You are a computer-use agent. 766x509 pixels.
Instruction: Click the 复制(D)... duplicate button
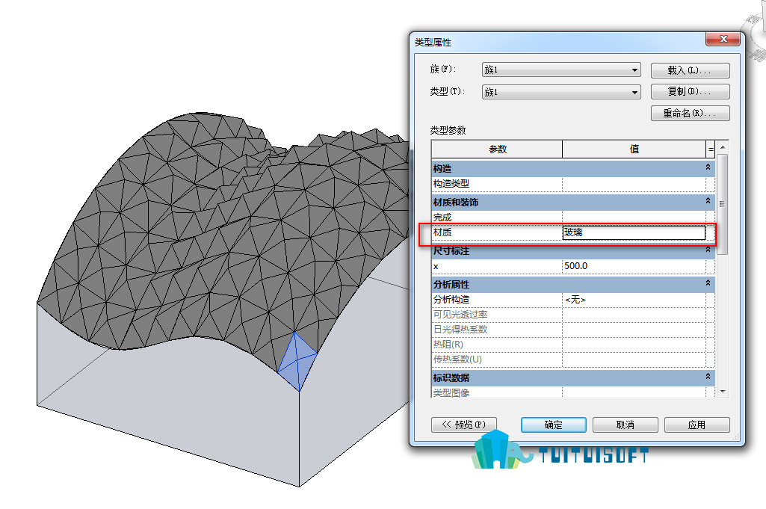(690, 91)
